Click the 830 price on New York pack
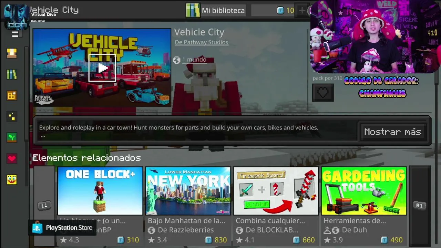441x248 pixels. click(220, 240)
